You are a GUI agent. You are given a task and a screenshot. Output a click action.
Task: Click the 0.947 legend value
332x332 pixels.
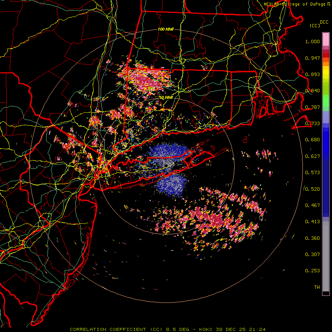312,58
